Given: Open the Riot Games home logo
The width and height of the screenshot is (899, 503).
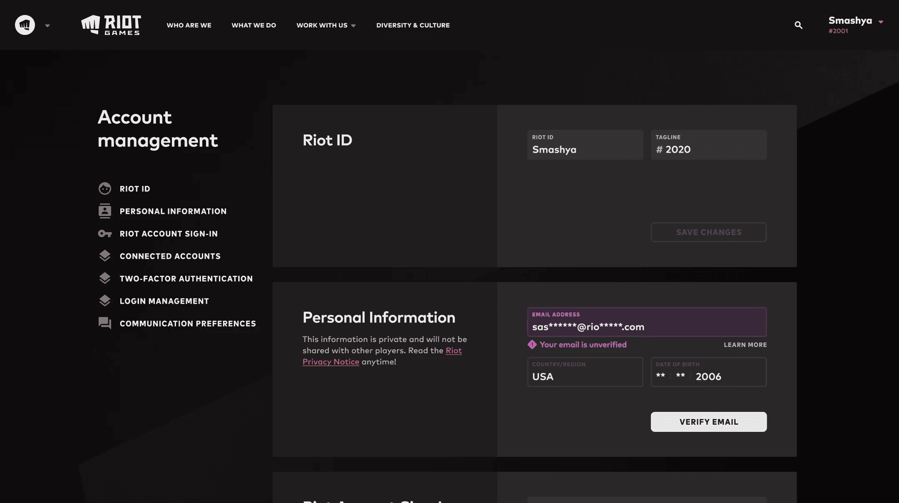Looking at the screenshot, I should tap(111, 25).
